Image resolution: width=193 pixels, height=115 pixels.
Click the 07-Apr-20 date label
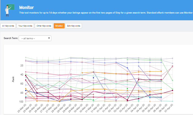pos(169,108)
